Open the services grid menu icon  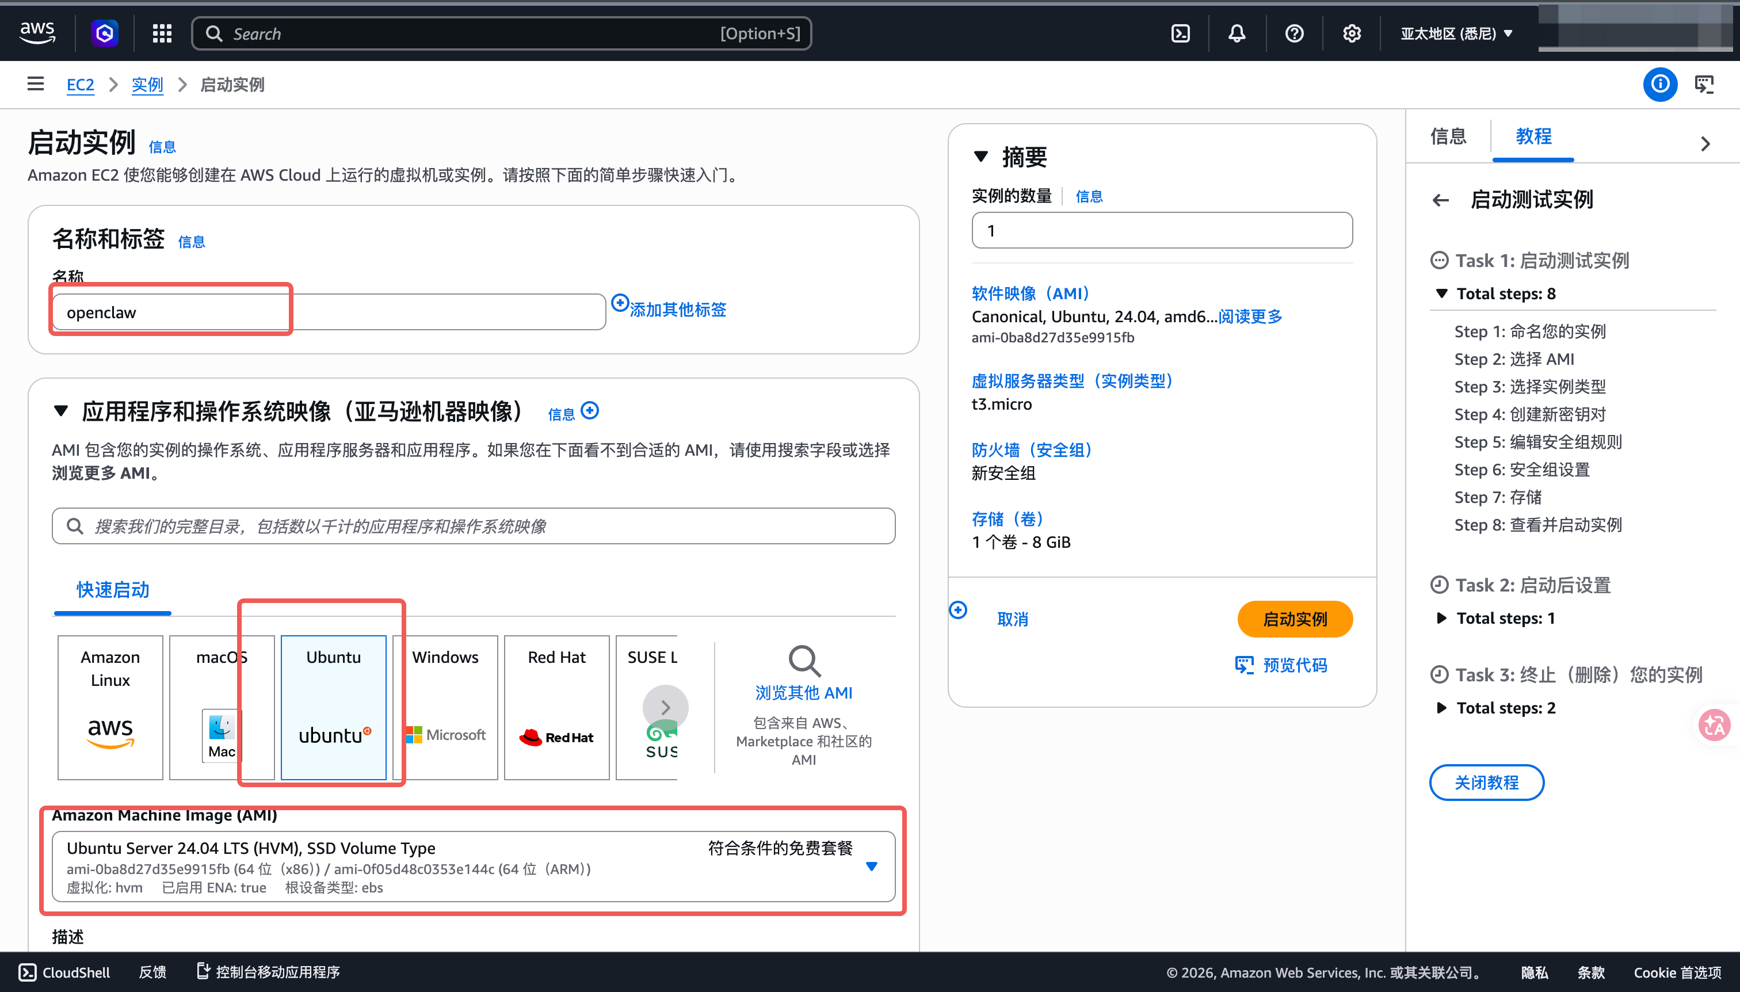coord(162,33)
